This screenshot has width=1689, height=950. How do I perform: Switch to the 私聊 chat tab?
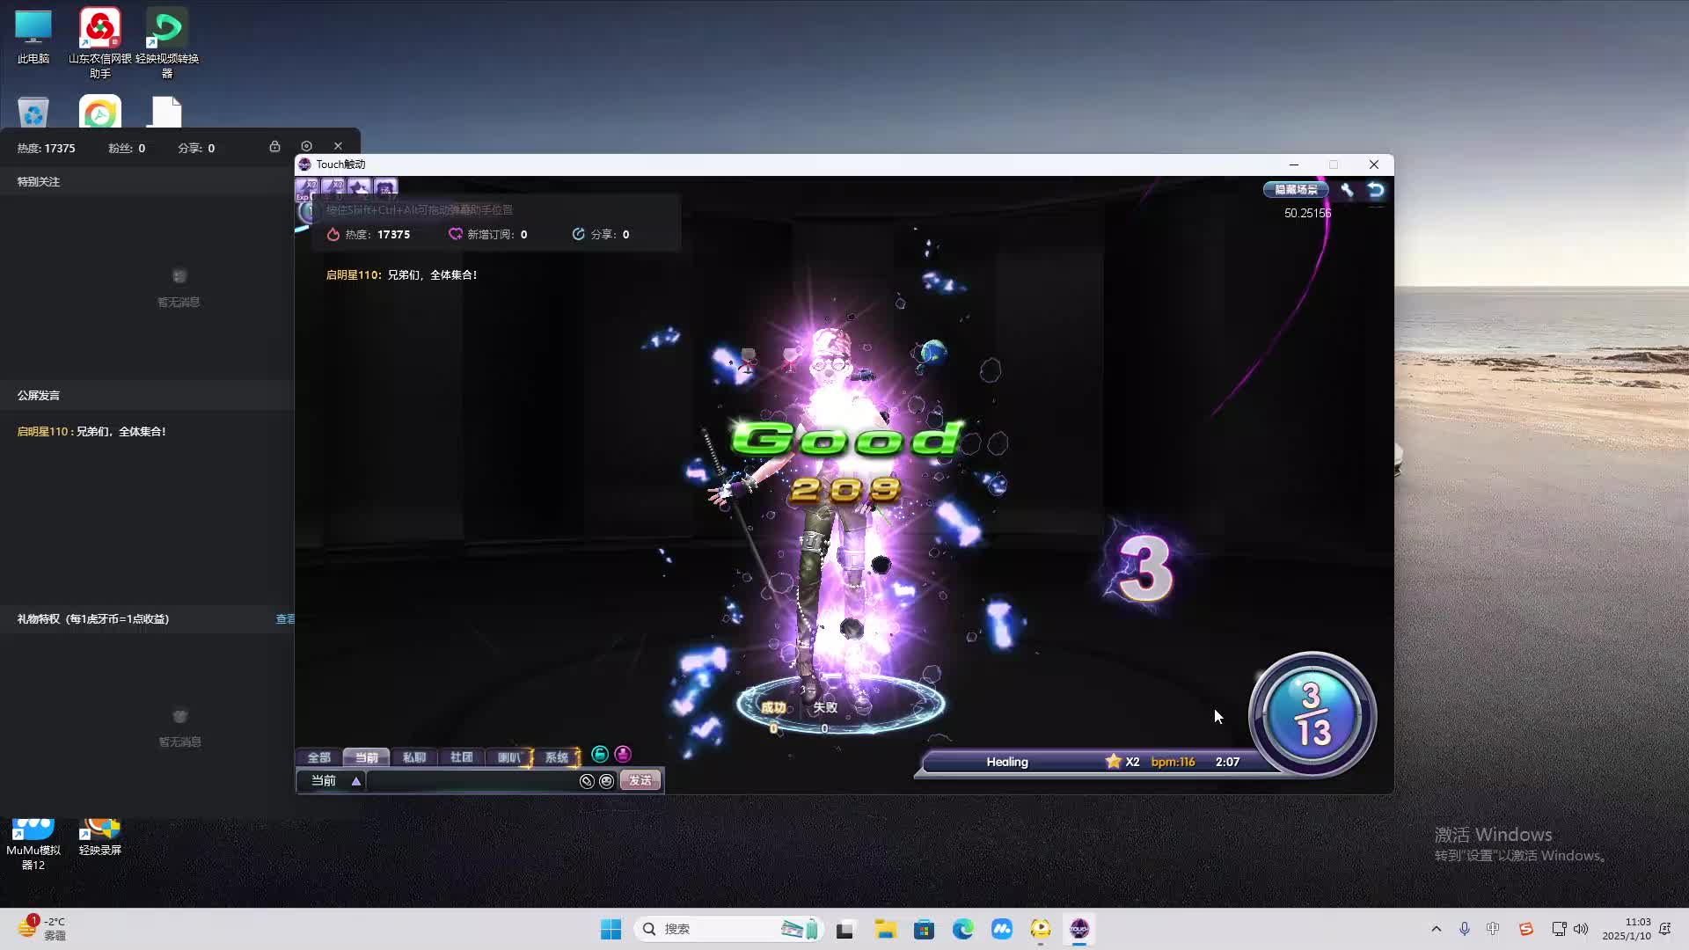point(413,757)
